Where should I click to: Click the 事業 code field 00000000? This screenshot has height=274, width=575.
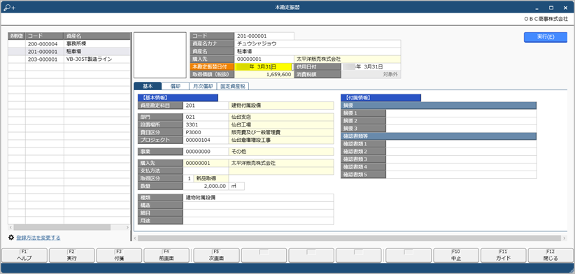coord(206,151)
